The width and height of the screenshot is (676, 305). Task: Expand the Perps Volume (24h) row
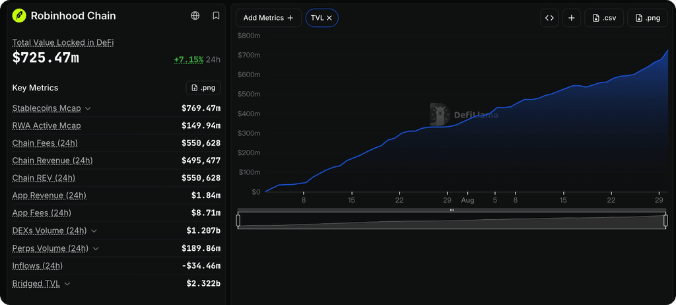click(x=96, y=248)
